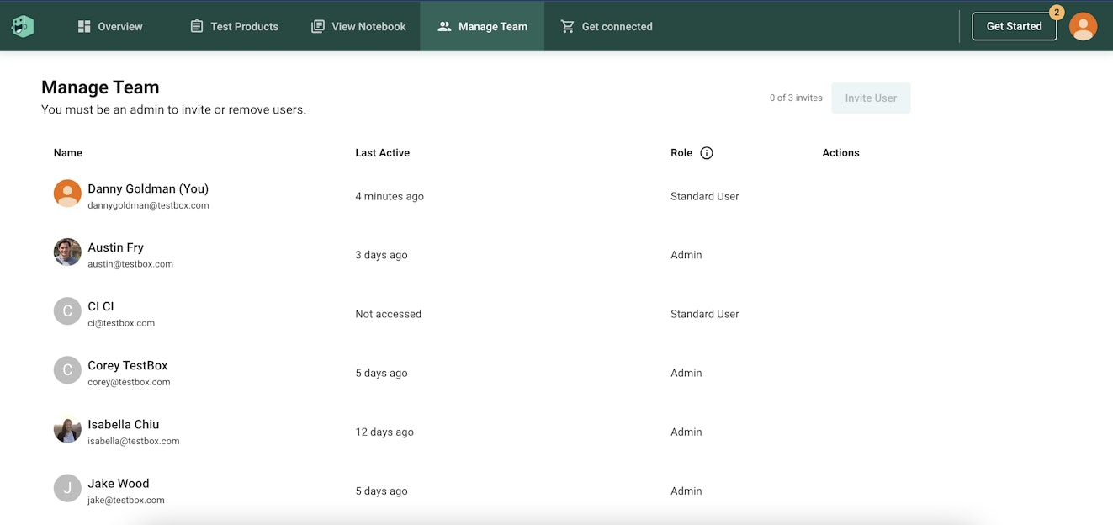Open View Notebook tab

tap(358, 26)
